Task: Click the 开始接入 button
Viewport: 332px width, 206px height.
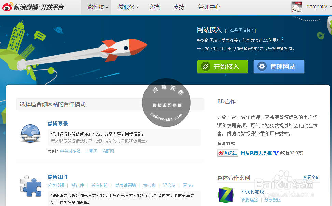Action: [222, 66]
